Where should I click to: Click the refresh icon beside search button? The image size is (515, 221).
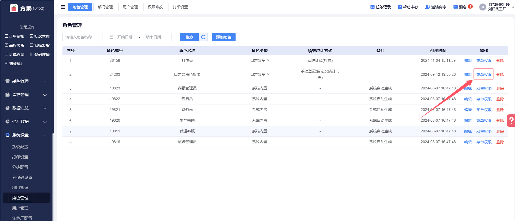203,37
